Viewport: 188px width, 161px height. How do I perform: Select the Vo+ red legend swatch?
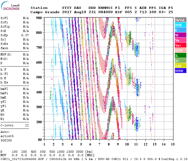[x=180, y=46]
